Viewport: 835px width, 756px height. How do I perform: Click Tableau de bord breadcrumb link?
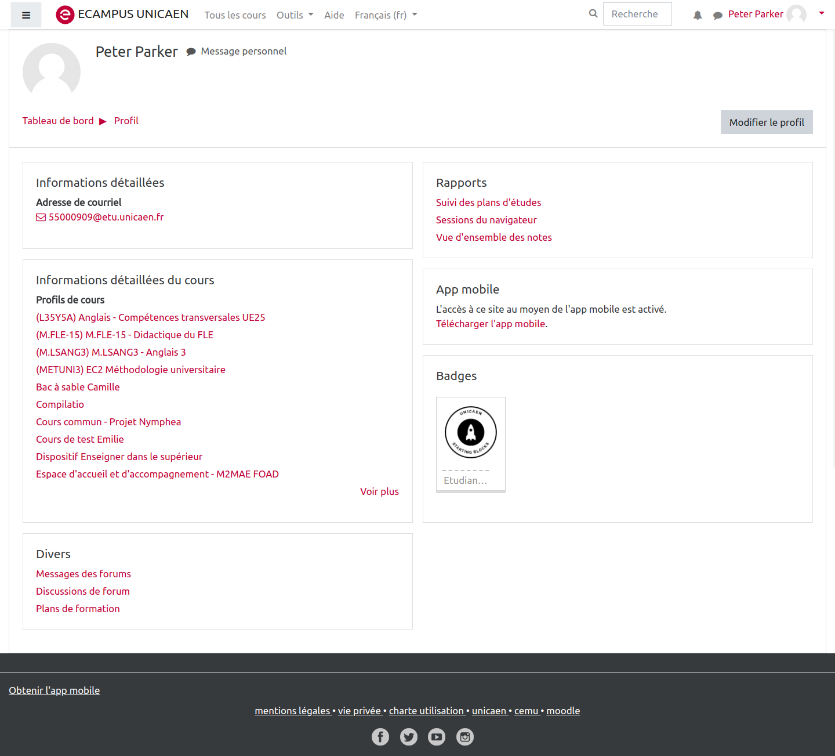coord(58,121)
